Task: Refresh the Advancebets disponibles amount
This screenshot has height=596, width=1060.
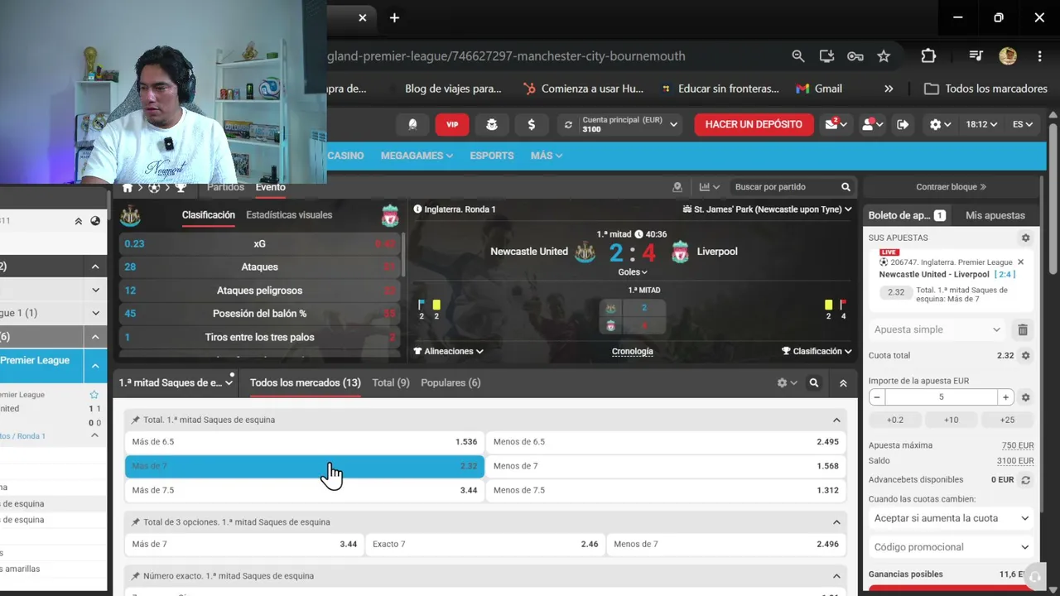Action: tap(1025, 480)
